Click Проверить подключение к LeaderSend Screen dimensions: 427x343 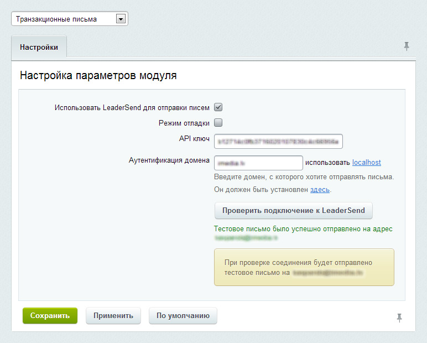coord(294,211)
